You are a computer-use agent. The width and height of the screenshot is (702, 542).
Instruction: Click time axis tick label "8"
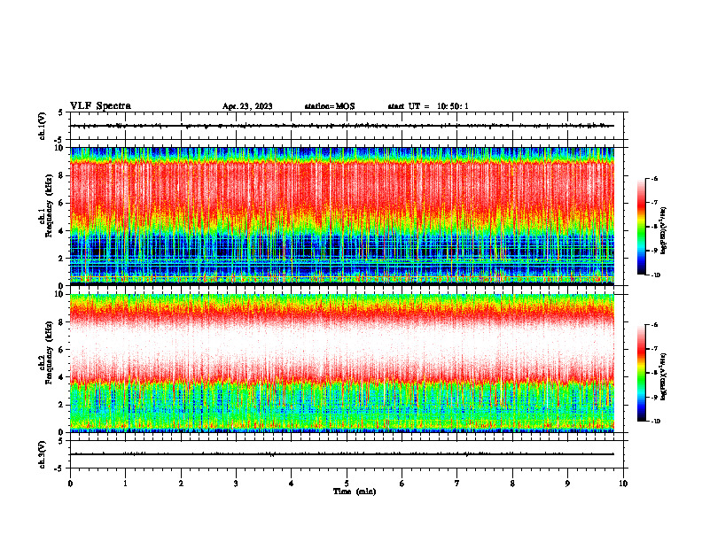(x=512, y=484)
